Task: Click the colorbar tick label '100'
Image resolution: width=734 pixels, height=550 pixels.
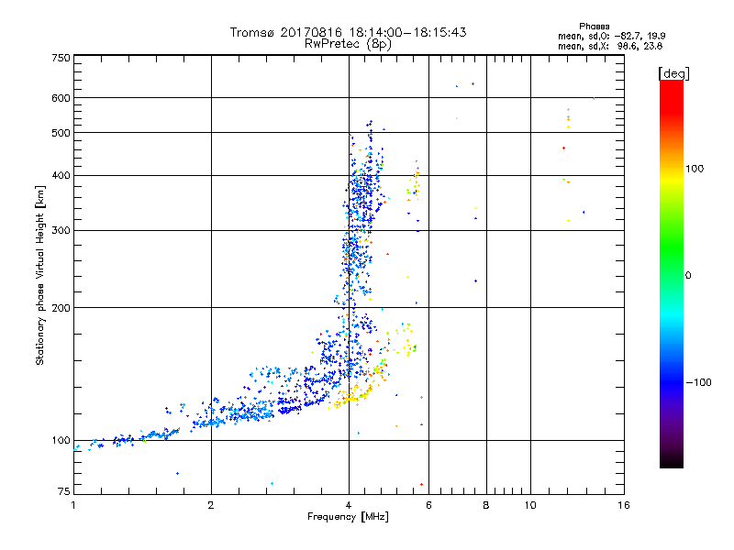Action: click(x=695, y=169)
